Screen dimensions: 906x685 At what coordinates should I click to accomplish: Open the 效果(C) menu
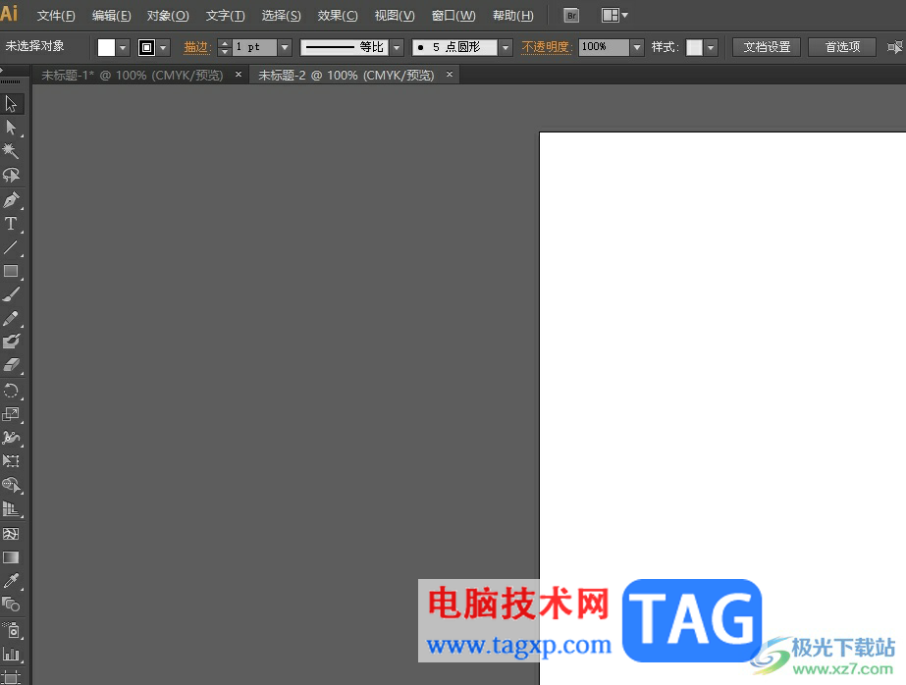[x=338, y=16]
